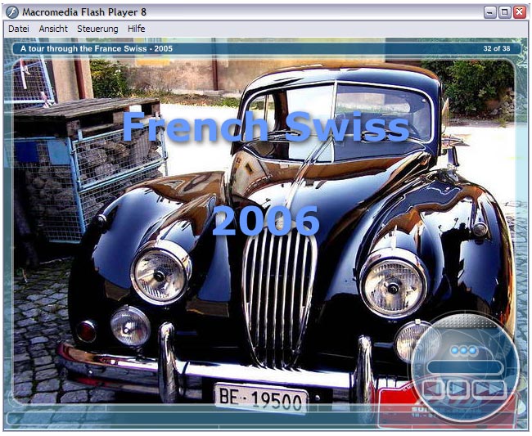Open the Steuerung menu
This screenshot has height=436, width=532.
[97, 29]
